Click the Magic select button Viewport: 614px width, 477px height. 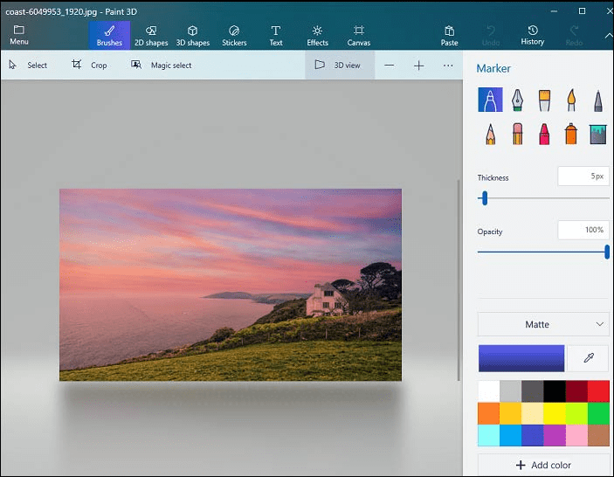tap(162, 65)
